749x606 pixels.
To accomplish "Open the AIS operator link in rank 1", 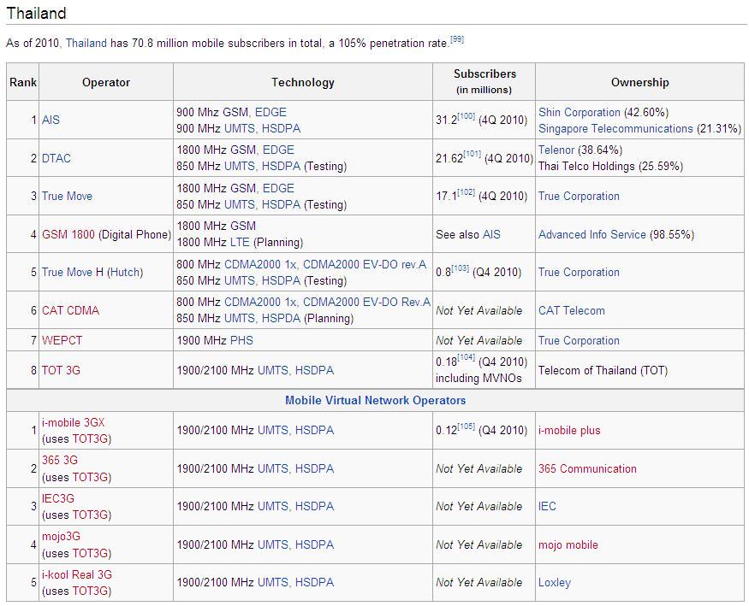I will pyautogui.click(x=51, y=120).
